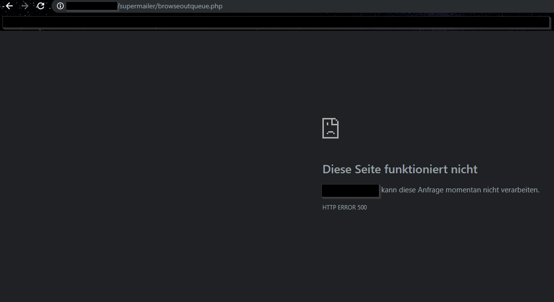
Task: Click 'supermailer' in the URL
Action: coord(137,6)
